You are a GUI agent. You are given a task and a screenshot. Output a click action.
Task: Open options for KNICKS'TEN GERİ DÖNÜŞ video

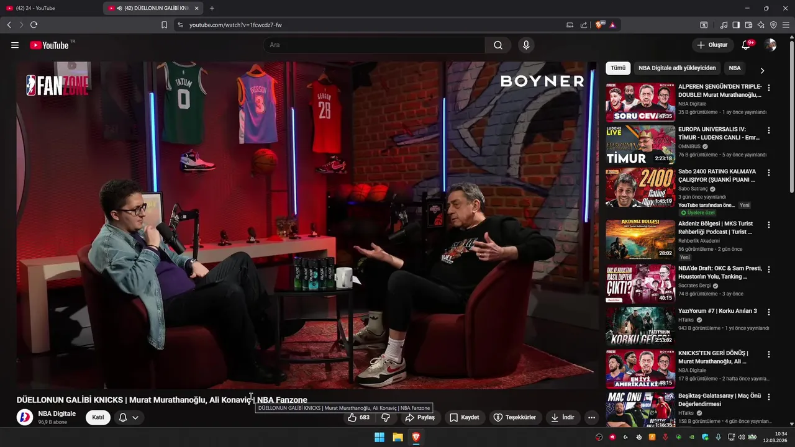769,354
